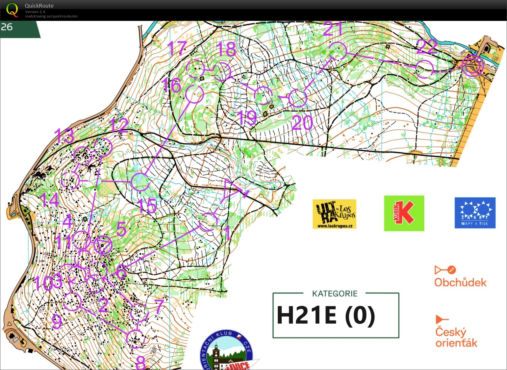507x370 pixels.
Task: Click control circle 1 on the map
Action: coord(208,222)
